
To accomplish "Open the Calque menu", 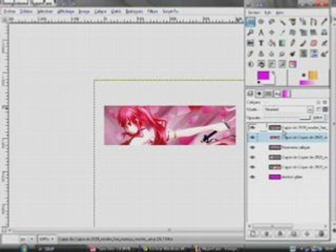I will [100, 11].
